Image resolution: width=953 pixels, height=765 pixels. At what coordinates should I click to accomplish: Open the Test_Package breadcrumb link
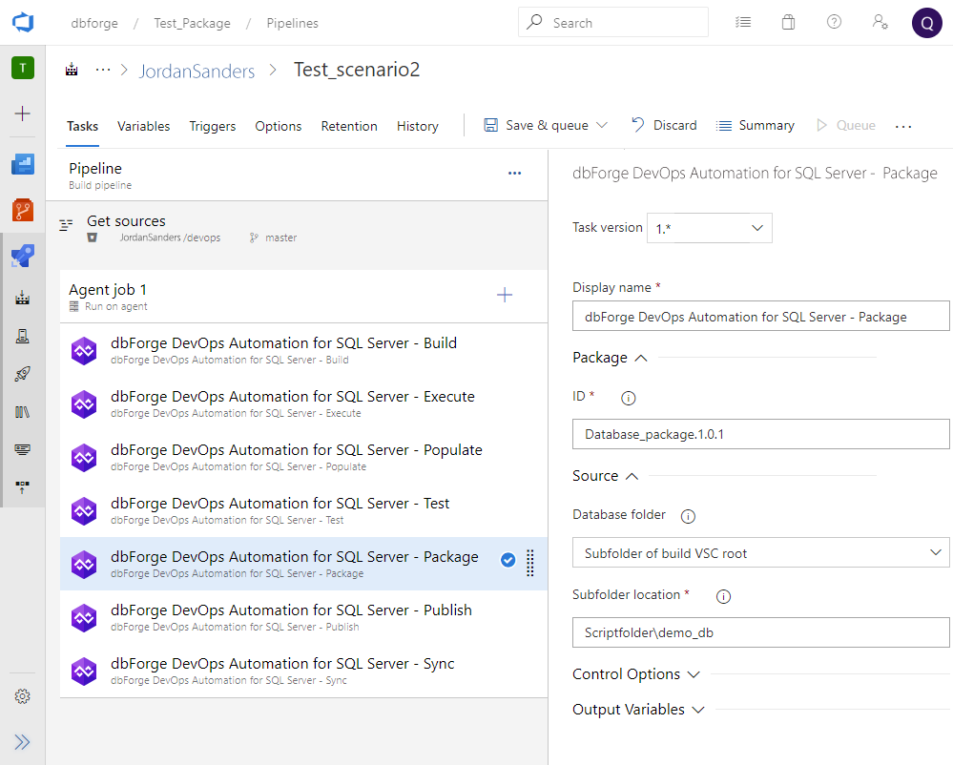tap(192, 23)
